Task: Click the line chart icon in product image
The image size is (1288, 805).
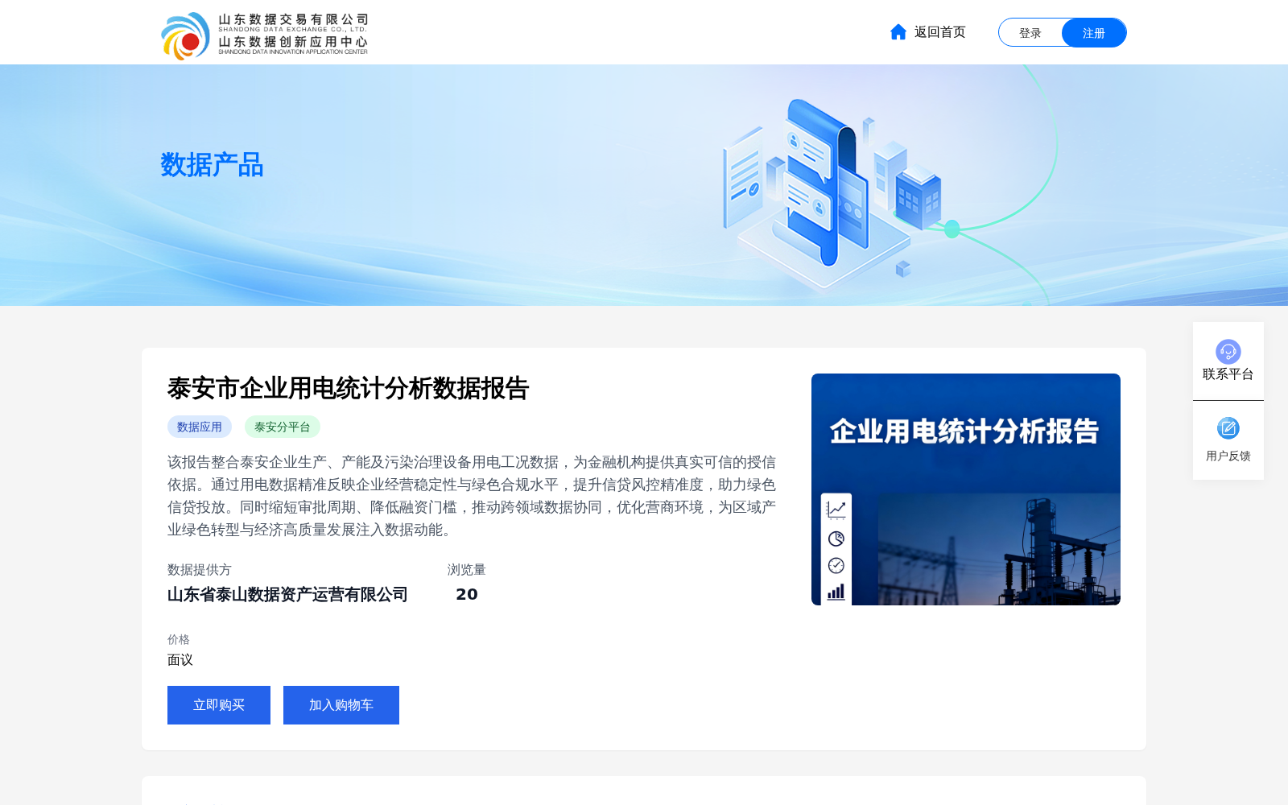Action: click(836, 510)
